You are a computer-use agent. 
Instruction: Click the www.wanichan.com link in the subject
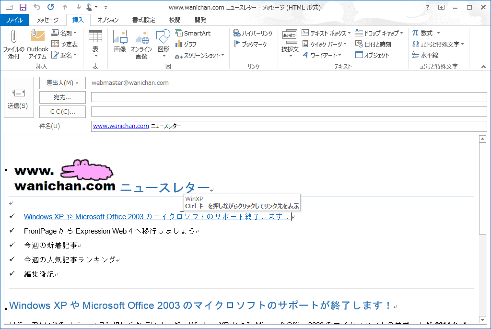121,126
